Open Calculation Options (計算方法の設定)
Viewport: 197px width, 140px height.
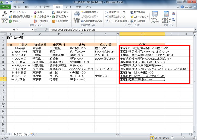coord(166,17)
